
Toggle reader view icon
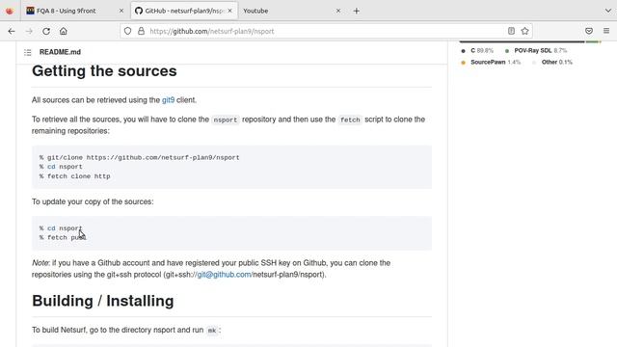[511, 31]
